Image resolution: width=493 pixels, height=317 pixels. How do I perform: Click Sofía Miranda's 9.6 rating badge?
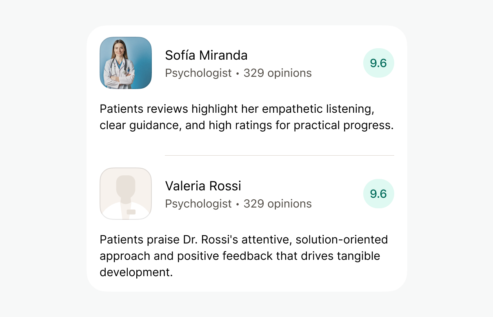click(378, 63)
